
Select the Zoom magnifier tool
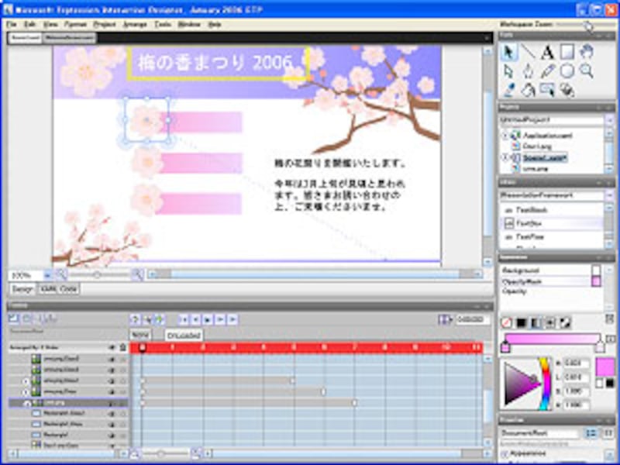[587, 71]
